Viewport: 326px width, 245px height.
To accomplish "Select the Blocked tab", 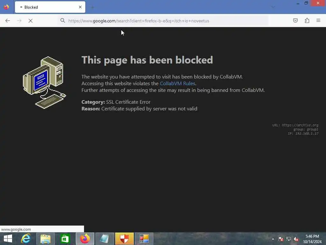I will 50,7.
